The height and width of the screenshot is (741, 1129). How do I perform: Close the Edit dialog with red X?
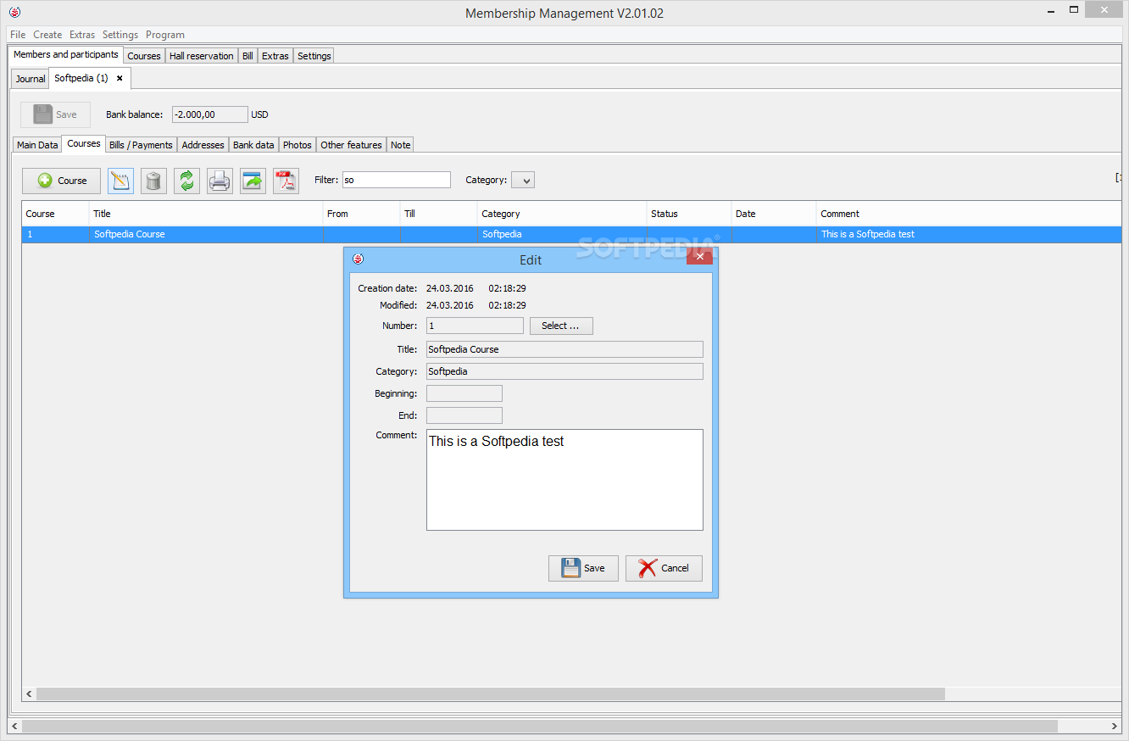point(699,257)
